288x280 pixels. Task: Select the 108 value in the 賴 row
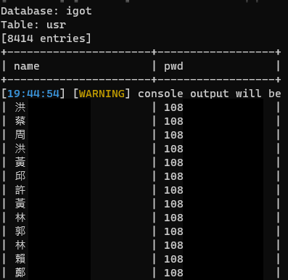pyautogui.click(x=173, y=259)
